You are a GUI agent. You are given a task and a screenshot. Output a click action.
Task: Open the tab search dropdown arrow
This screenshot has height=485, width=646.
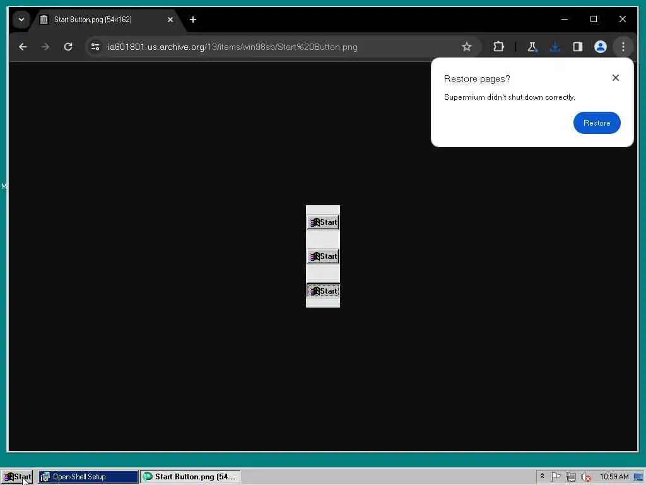pos(21,20)
